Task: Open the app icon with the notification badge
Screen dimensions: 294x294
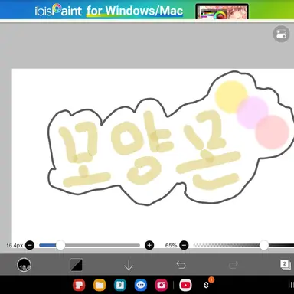Action: point(207,284)
